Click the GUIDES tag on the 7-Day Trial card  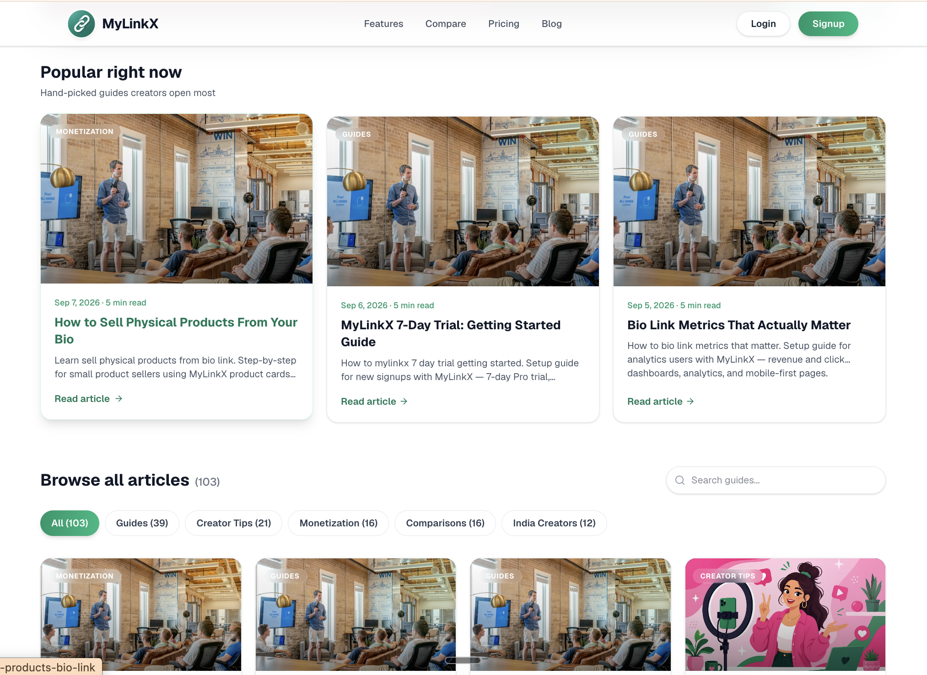tap(356, 134)
